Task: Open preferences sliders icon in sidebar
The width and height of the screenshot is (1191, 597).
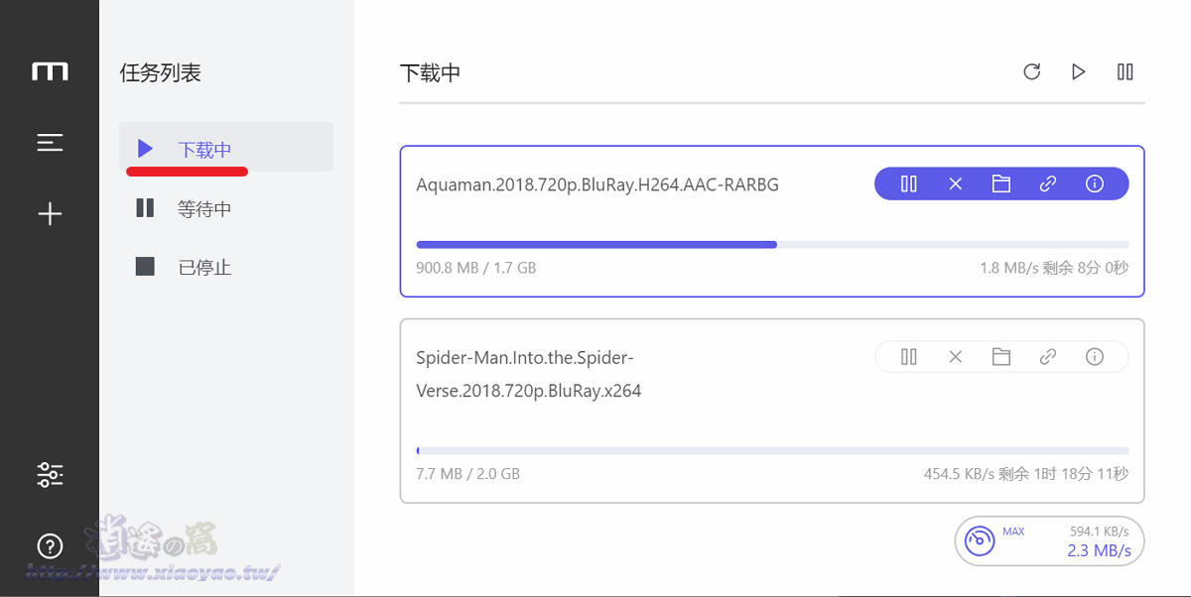Action: [50, 475]
